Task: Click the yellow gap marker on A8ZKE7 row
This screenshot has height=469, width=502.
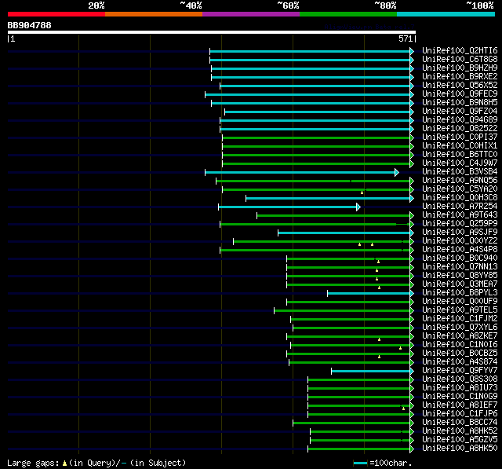Action: (x=379, y=339)
